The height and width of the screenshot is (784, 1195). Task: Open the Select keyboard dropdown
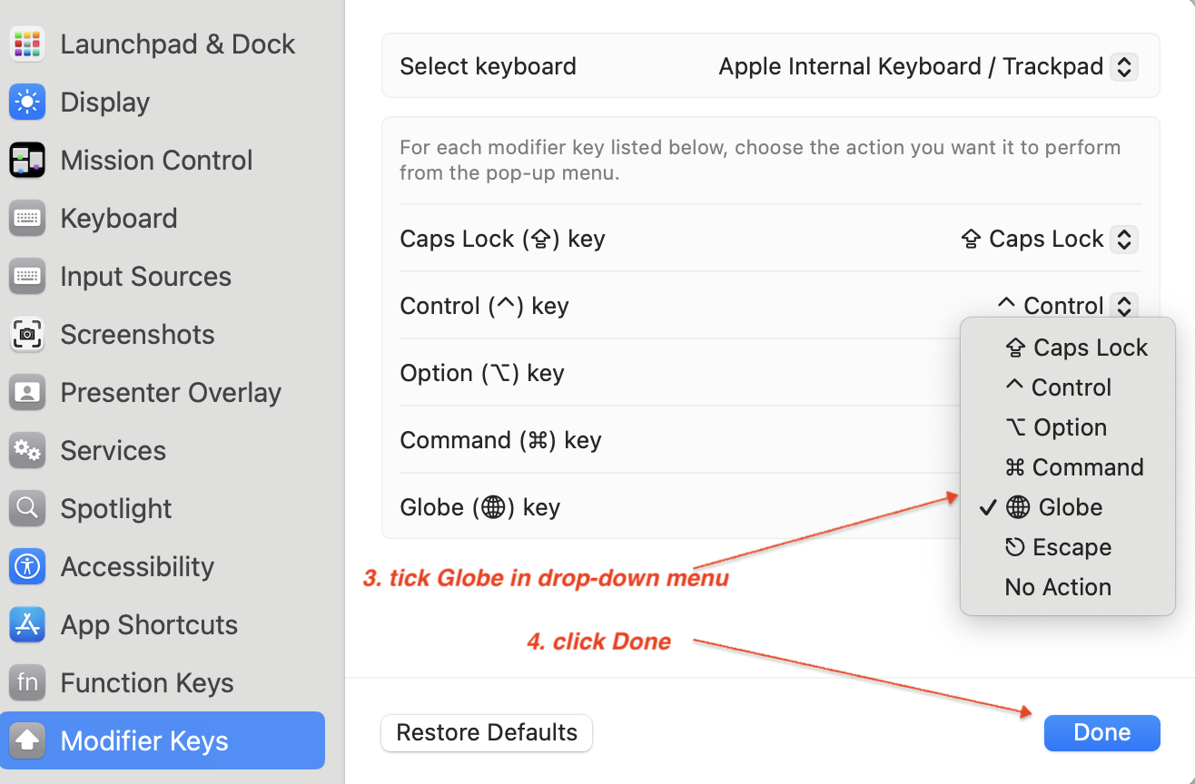[1123, 66]
